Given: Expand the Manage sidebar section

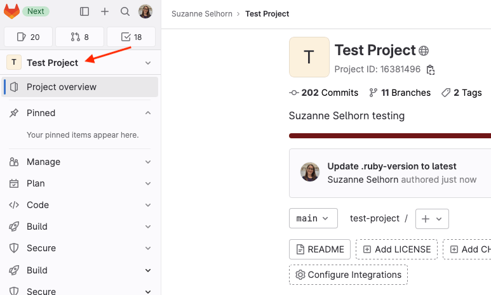Looking at the screenshot, I should point(79,162).
